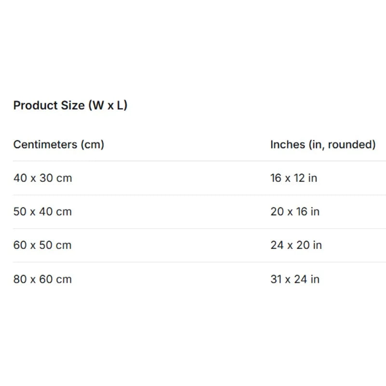Click the 24 x 20 in cell
This screenshot has width=386, height=386.
coord(296,245)
